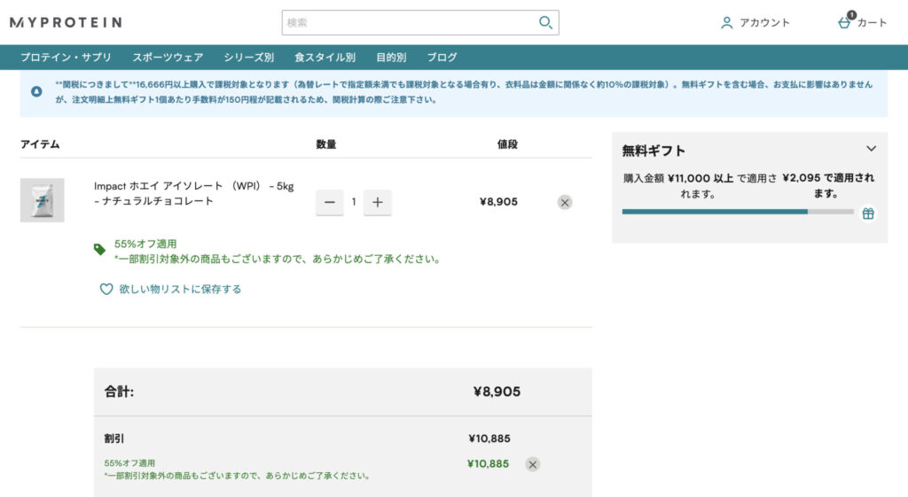Click the green discount tag icon
908x497 pixels.
tap(99, 249)
